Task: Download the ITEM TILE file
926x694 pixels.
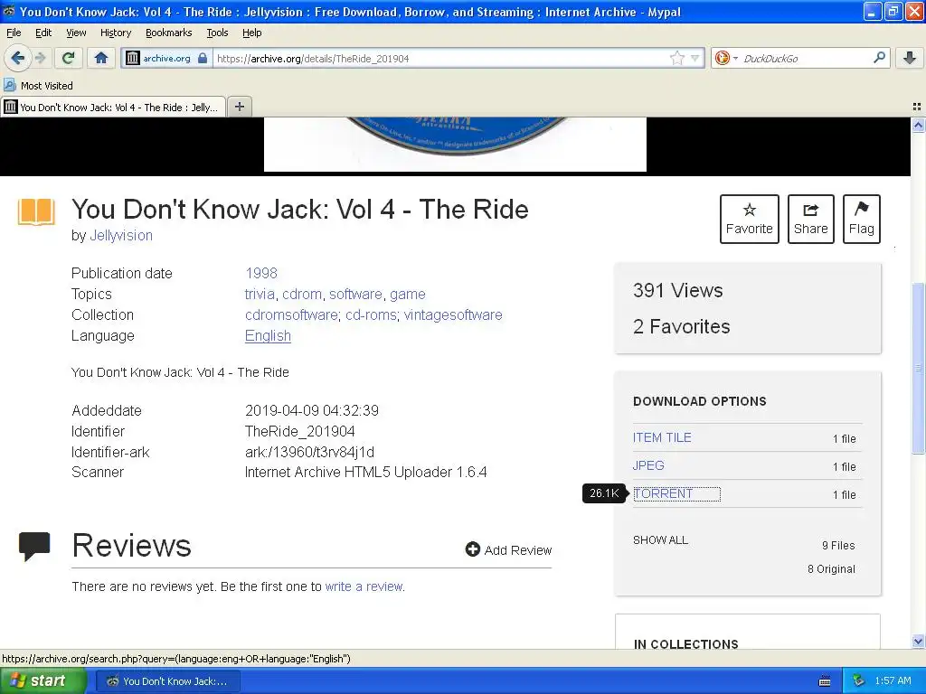Action: pyautogui.click(x=662, y=437)
